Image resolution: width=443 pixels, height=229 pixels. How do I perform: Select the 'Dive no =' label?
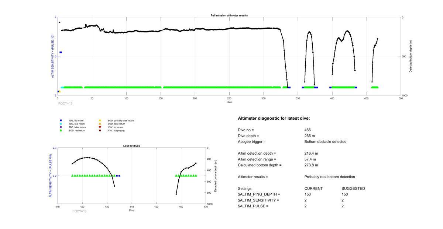246,130
